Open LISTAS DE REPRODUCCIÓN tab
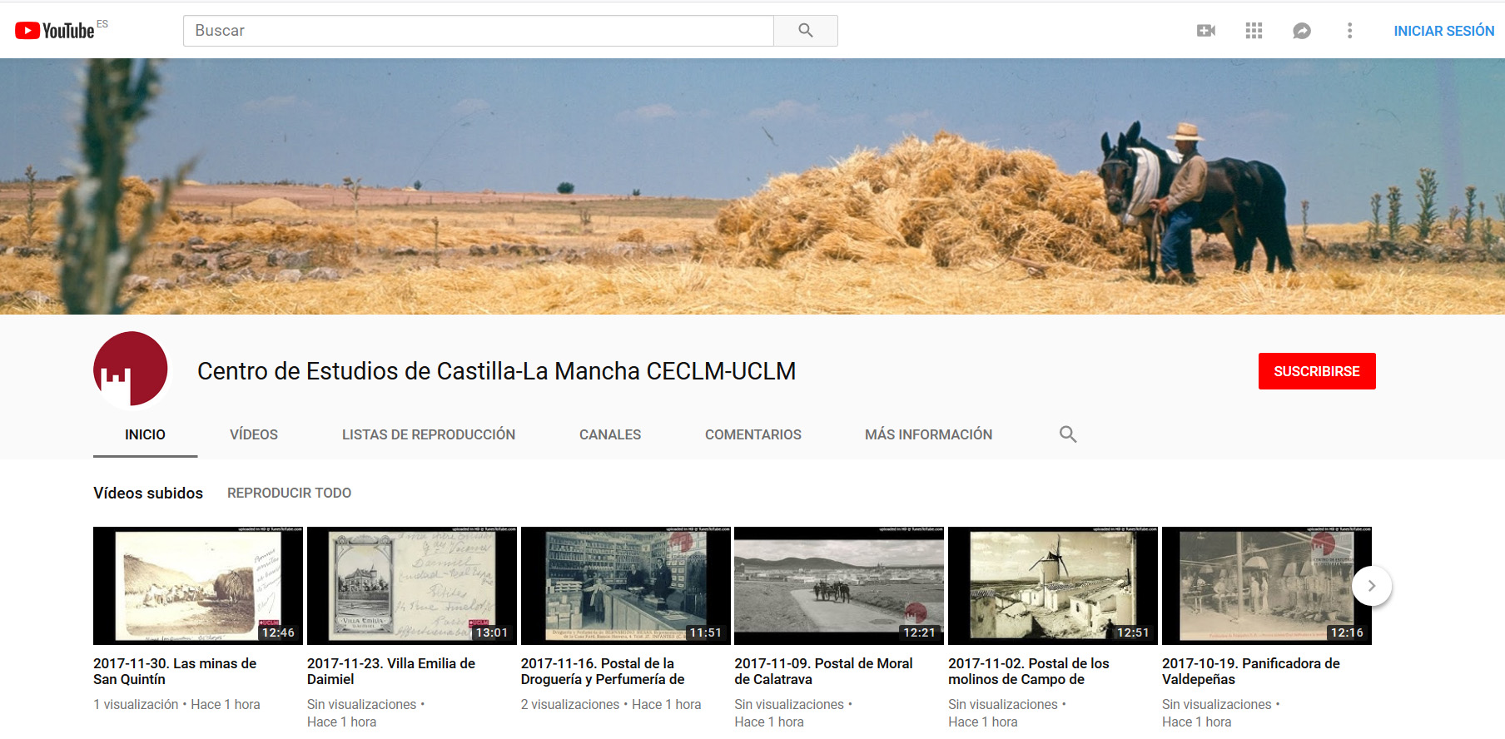 429,434
